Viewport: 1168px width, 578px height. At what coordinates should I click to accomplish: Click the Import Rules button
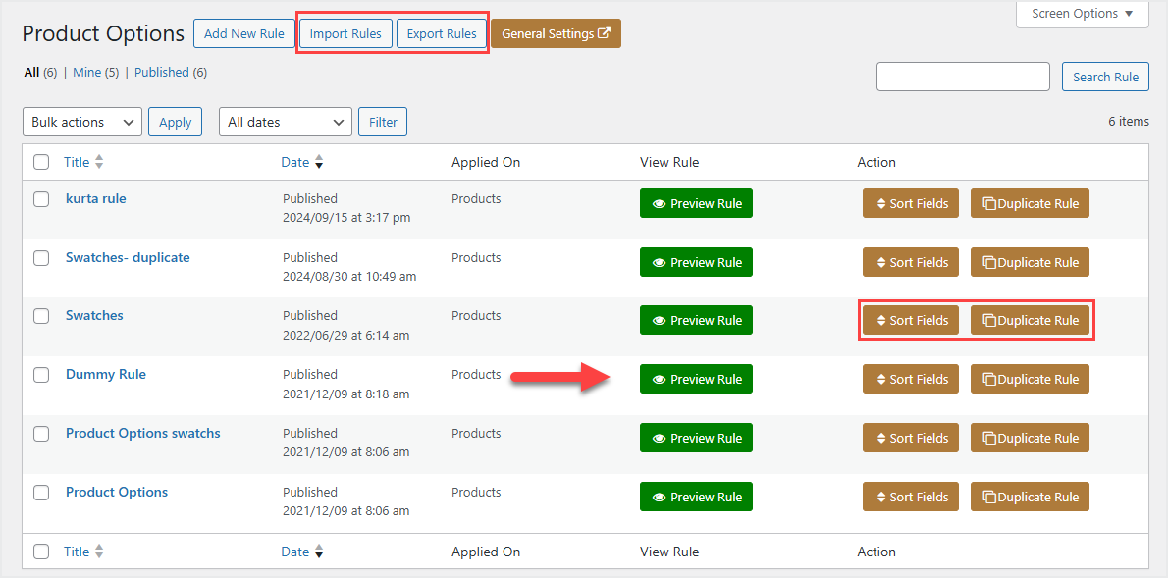tap(345, 33)
